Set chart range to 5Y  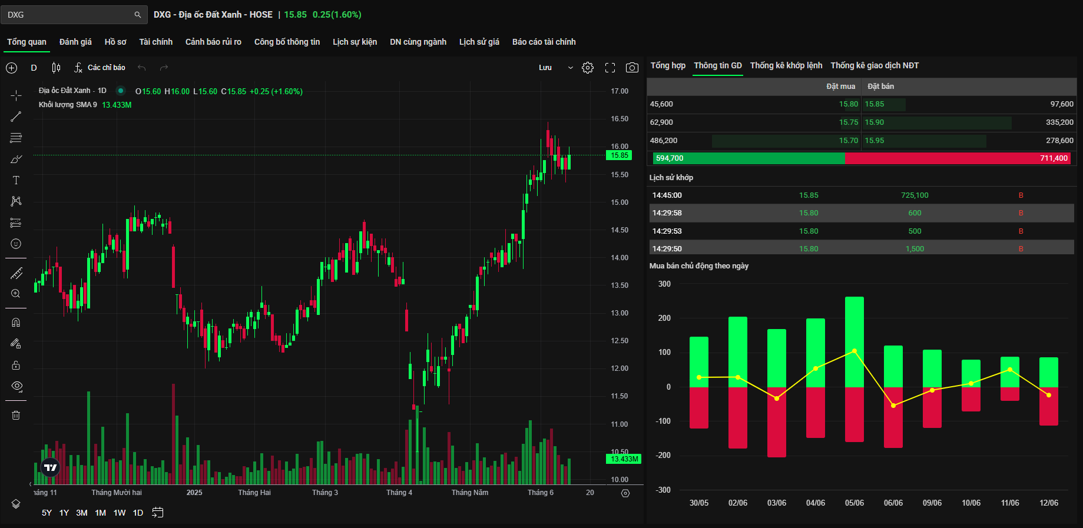click(47, 513)
